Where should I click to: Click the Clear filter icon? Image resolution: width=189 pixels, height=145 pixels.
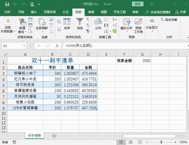[x=88, y=20]
